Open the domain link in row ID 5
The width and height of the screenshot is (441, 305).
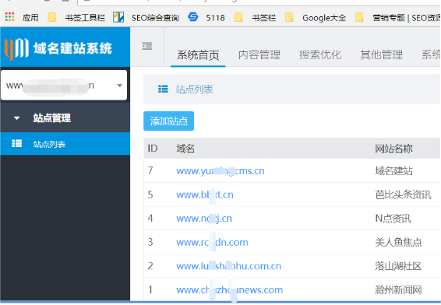point(205,195)
